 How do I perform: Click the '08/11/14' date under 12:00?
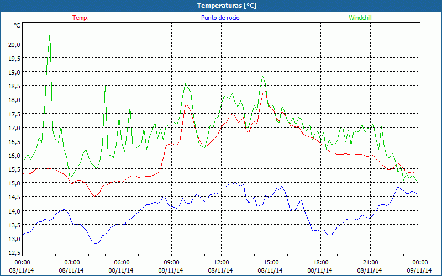[220, 270]
